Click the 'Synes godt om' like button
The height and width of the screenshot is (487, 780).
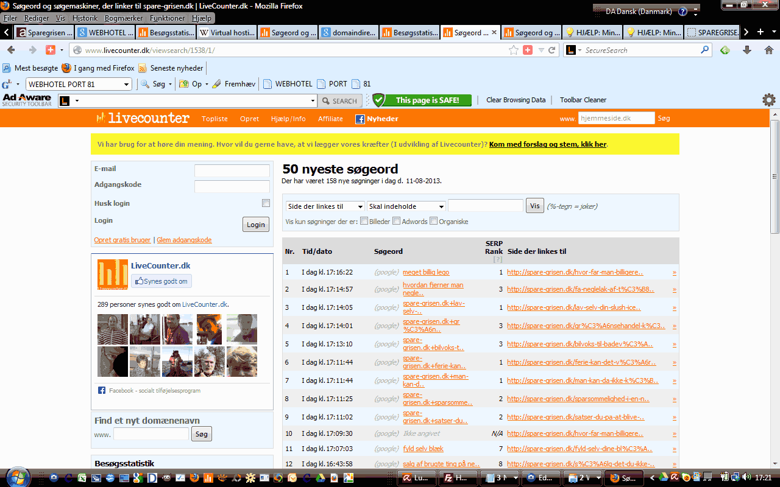click(x=161, y=281)
